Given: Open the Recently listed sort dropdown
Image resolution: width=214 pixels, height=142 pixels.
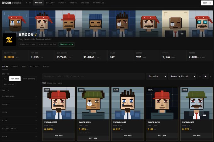Looking at the screenshot, I should click(183, 76).
